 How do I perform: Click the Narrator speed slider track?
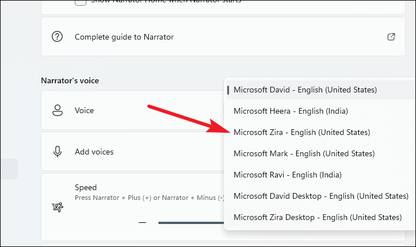point(190,222)
